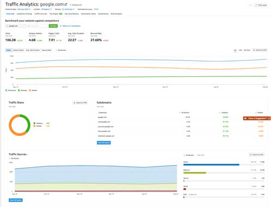Export Traffic Share chart to PNG

[x=81, y=103]
